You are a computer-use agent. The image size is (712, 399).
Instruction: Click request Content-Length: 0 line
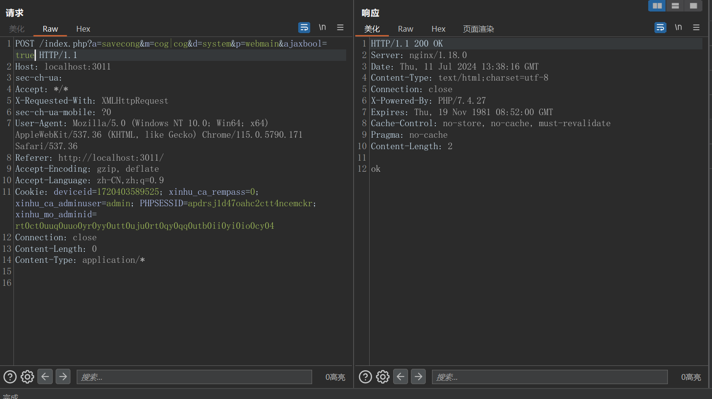click(x=56, y=249)
